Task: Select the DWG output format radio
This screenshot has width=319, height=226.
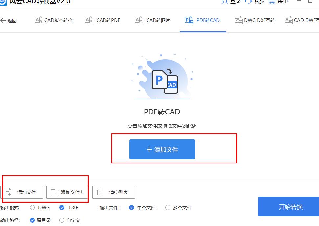Action: 32,208
